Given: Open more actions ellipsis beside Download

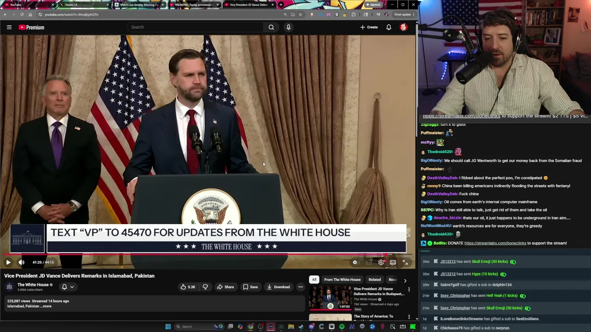Looking at the screenshot, I should [x=301, y=287].
